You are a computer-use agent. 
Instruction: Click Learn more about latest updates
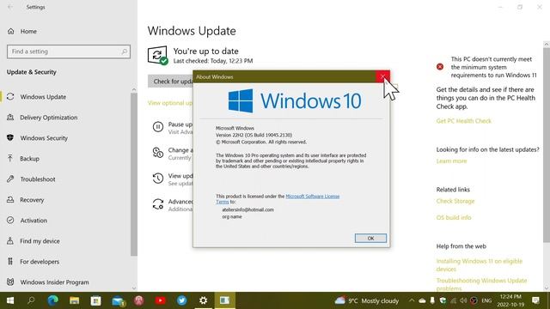(451, 161)
